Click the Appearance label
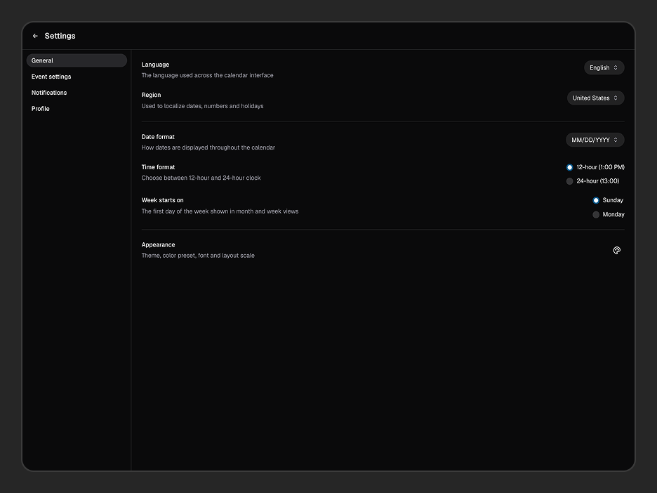The height and width of the screenshot is (493, 657). tap(159, 245)
